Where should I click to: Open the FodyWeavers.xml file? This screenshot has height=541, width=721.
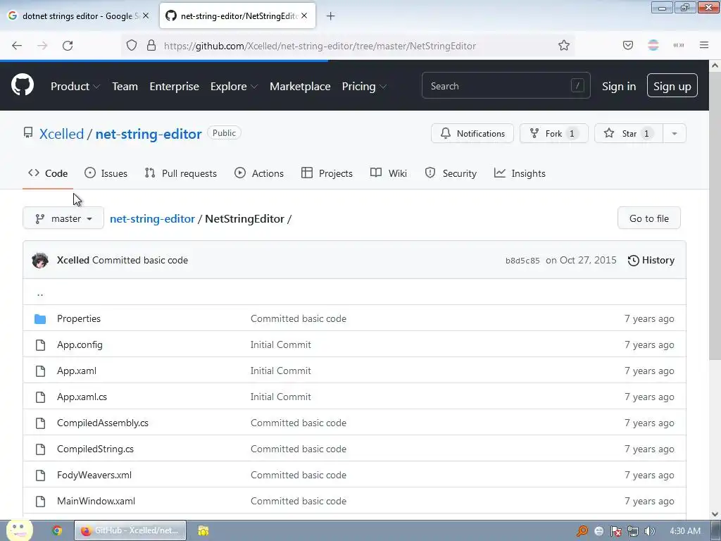click(94, 475)
